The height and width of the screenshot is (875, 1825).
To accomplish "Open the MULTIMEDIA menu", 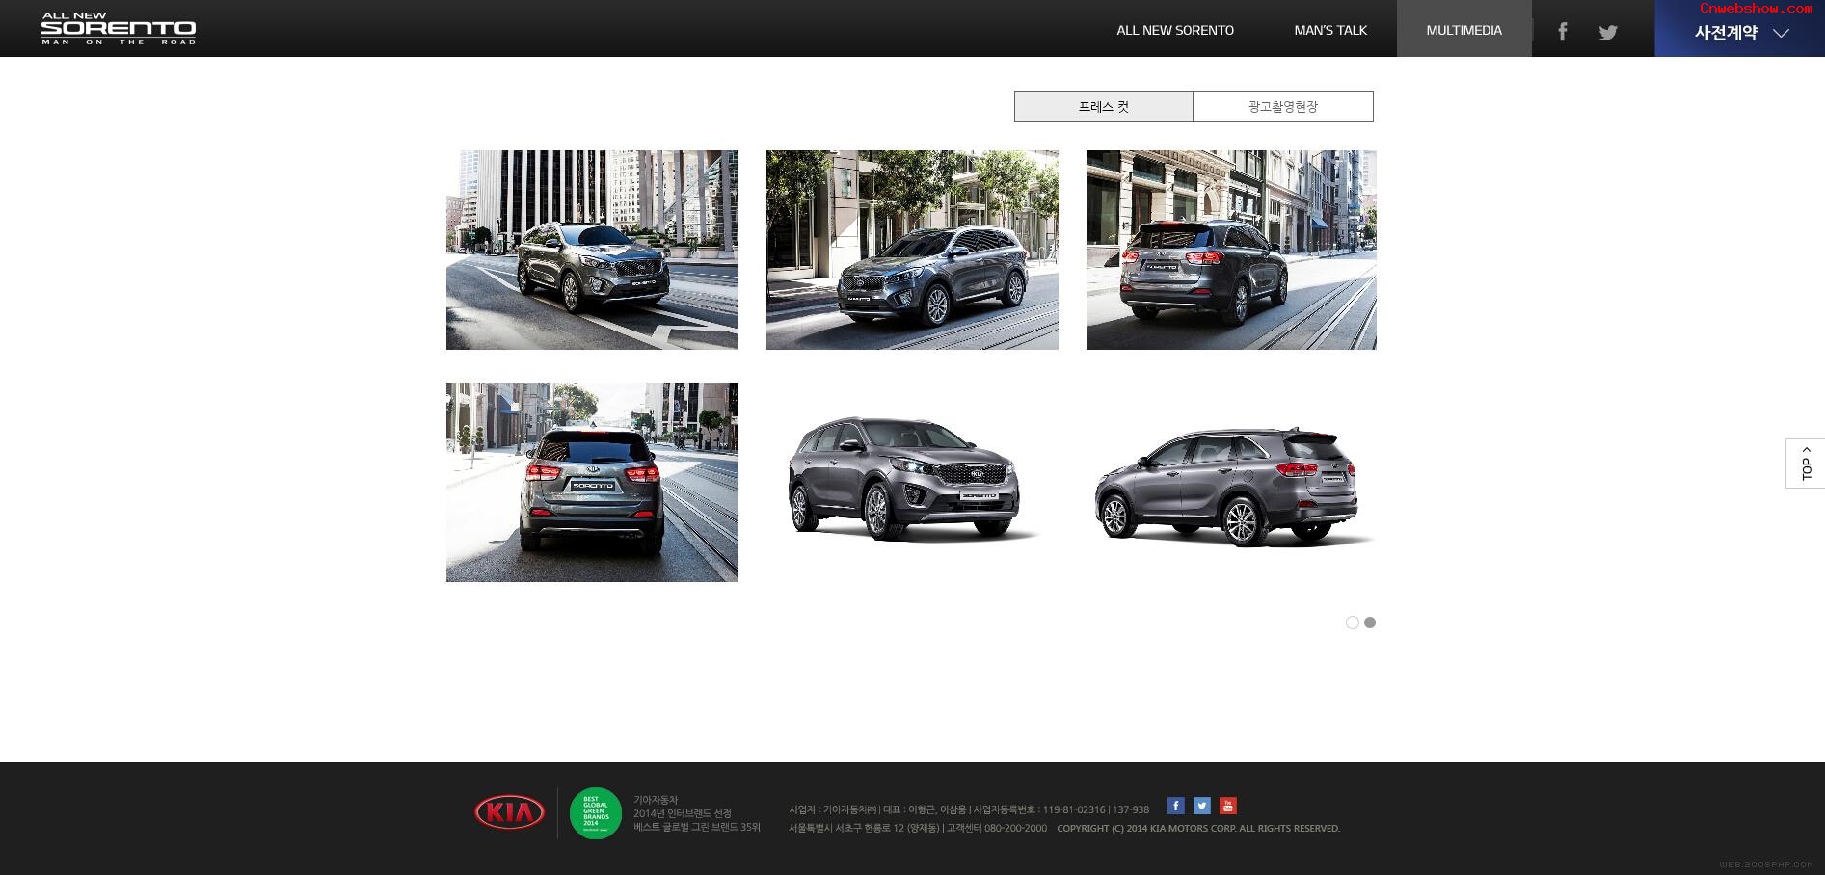I will pos(1463,29).
